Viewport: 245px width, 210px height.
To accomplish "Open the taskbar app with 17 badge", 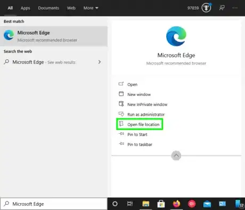I will point(239,204).
